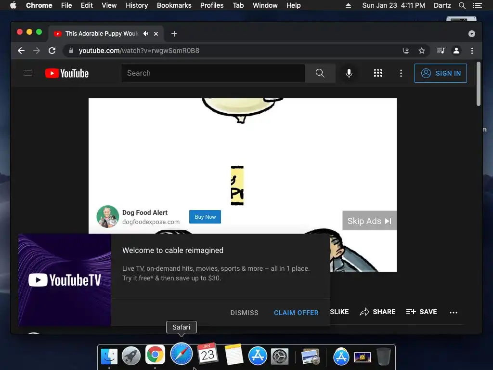The width and height of the screenshot is (493, 370).
Task: Open YouTube settings three-dot menu
Action: pos(401,73)
